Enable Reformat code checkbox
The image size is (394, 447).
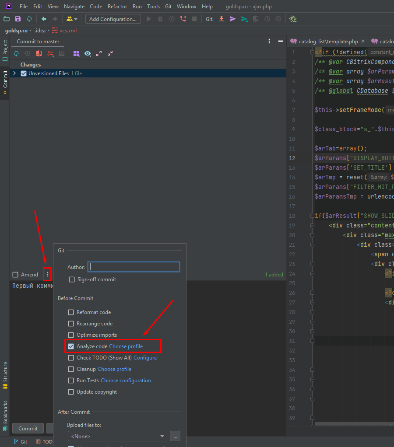coord(71,312)
